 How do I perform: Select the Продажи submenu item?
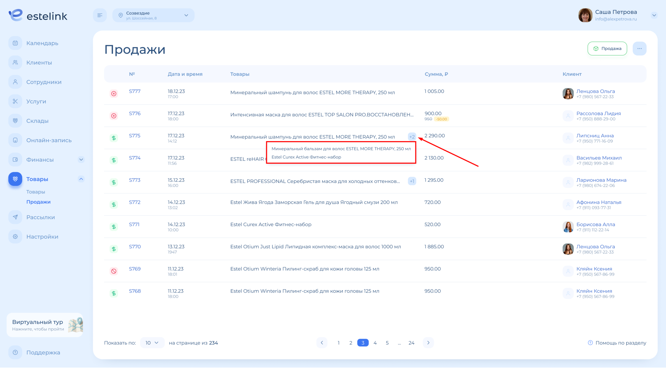coord(39,202)
